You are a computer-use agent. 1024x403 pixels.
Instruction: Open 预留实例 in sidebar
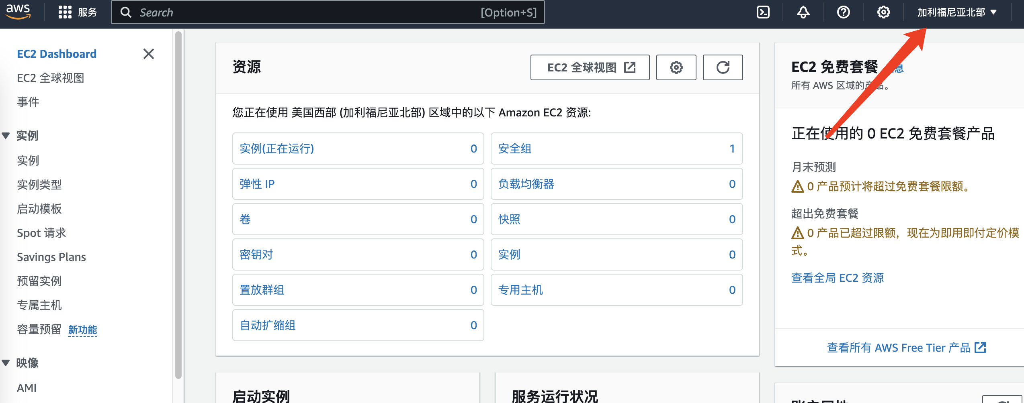tap(39, 281)
